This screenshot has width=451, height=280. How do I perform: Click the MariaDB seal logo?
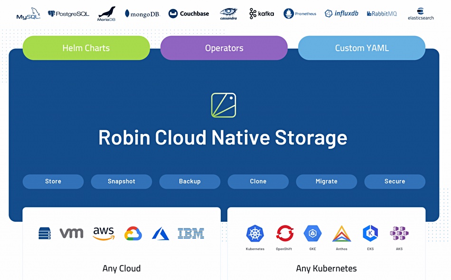(106, 14)
